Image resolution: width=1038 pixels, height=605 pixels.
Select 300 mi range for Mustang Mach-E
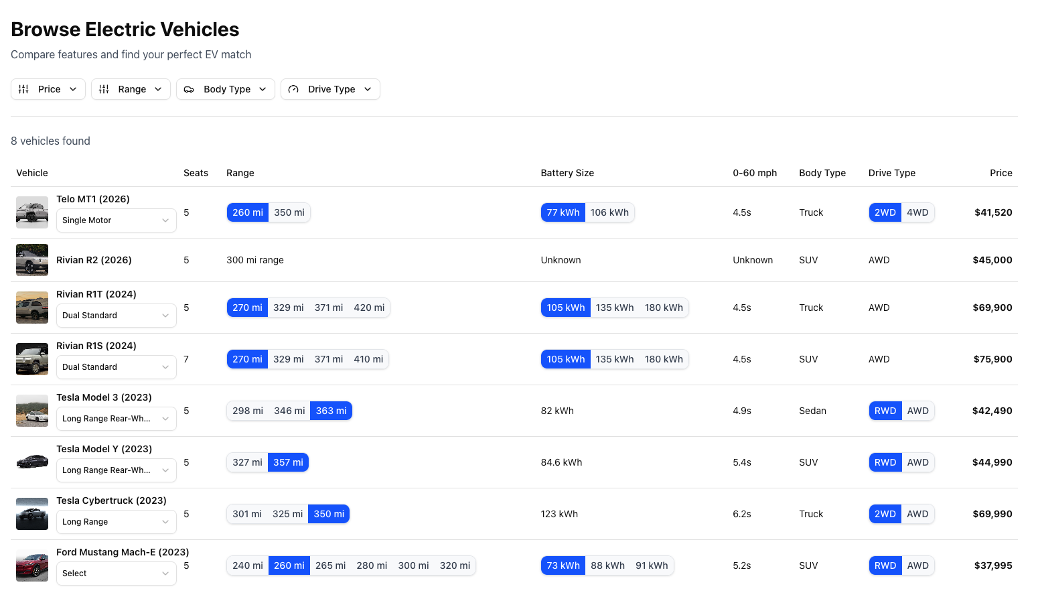(414, 565)
